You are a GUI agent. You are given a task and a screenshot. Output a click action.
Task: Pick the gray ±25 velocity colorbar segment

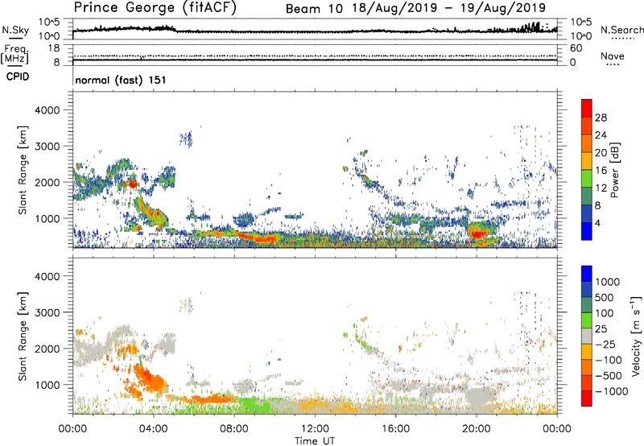[x=587, y=336]
